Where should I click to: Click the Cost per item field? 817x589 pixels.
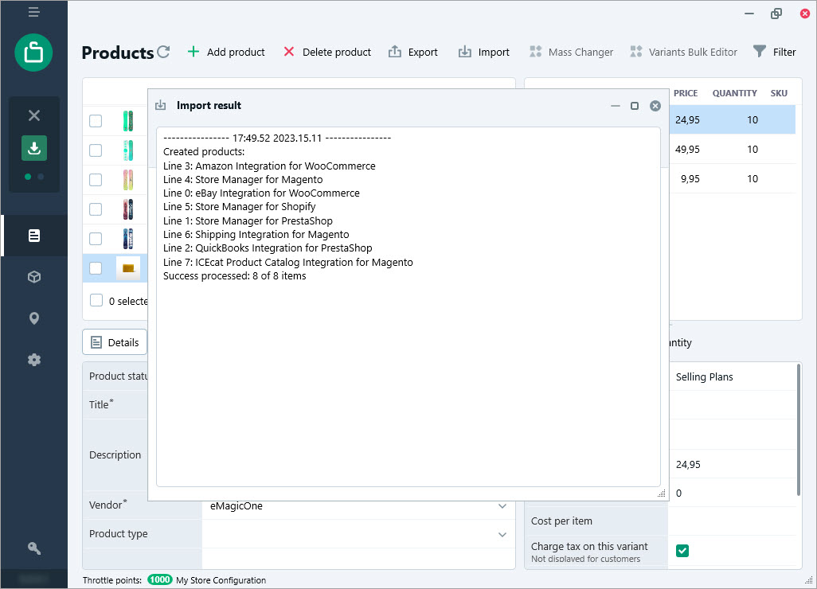point(732,521)
